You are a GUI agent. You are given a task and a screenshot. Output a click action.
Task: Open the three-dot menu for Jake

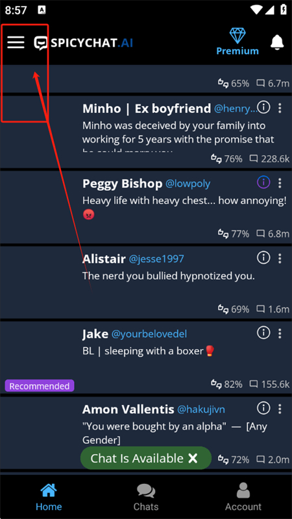coord(280,333)
